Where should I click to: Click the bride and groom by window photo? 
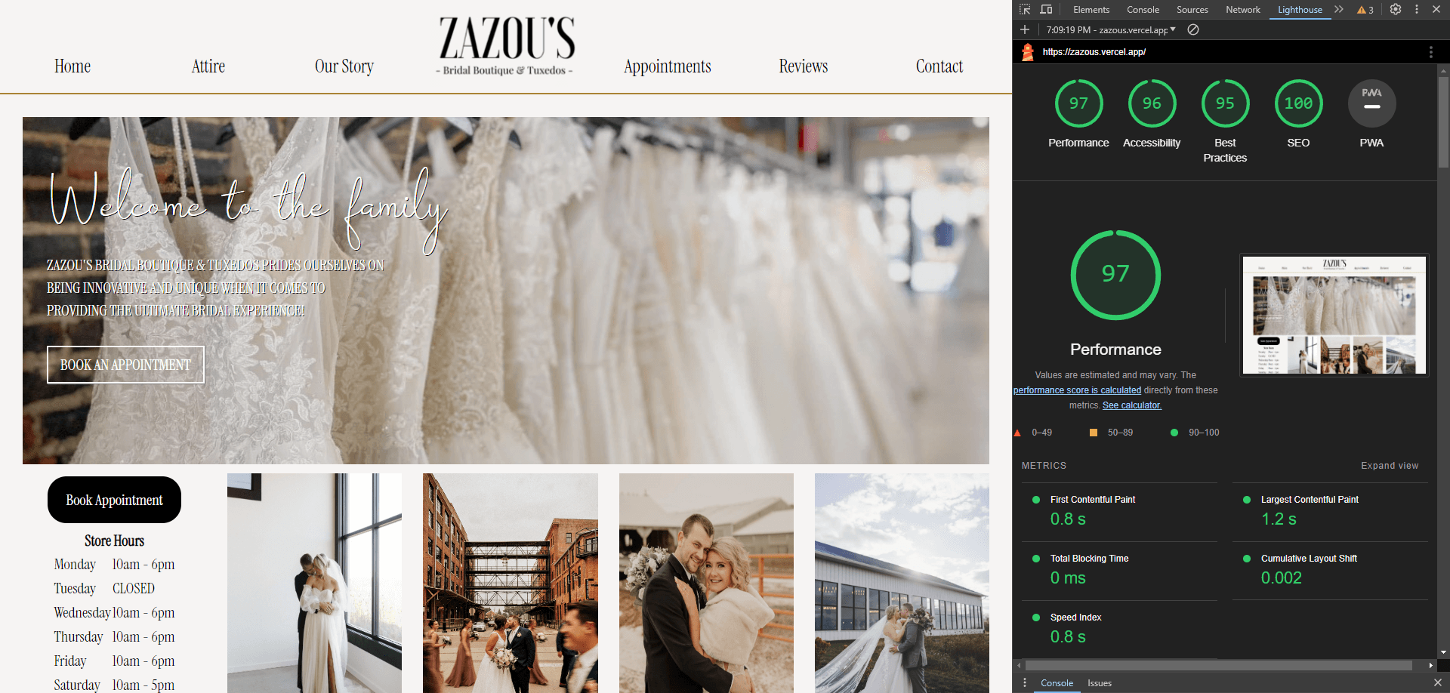(x=314, y=583)
